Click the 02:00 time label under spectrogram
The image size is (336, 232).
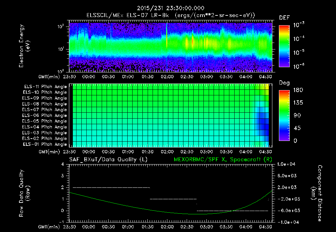click(x=167, y=77)
